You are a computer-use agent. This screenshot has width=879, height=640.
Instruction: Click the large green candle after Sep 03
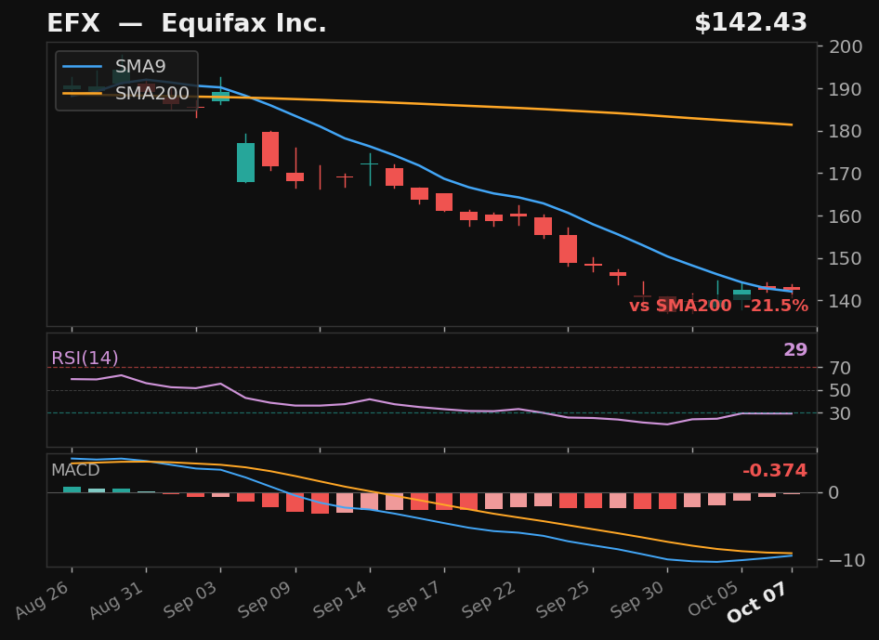coord(245,163)
